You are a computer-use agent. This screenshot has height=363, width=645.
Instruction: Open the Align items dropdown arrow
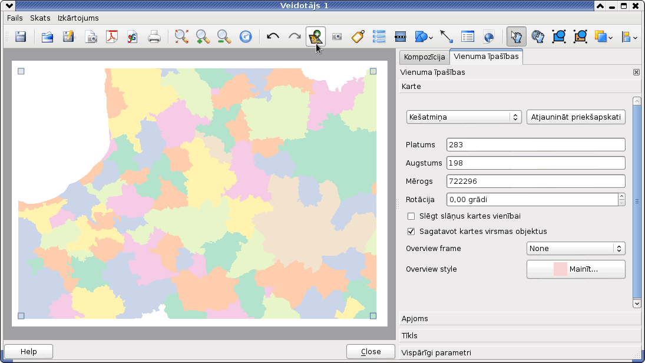point(636,38)
